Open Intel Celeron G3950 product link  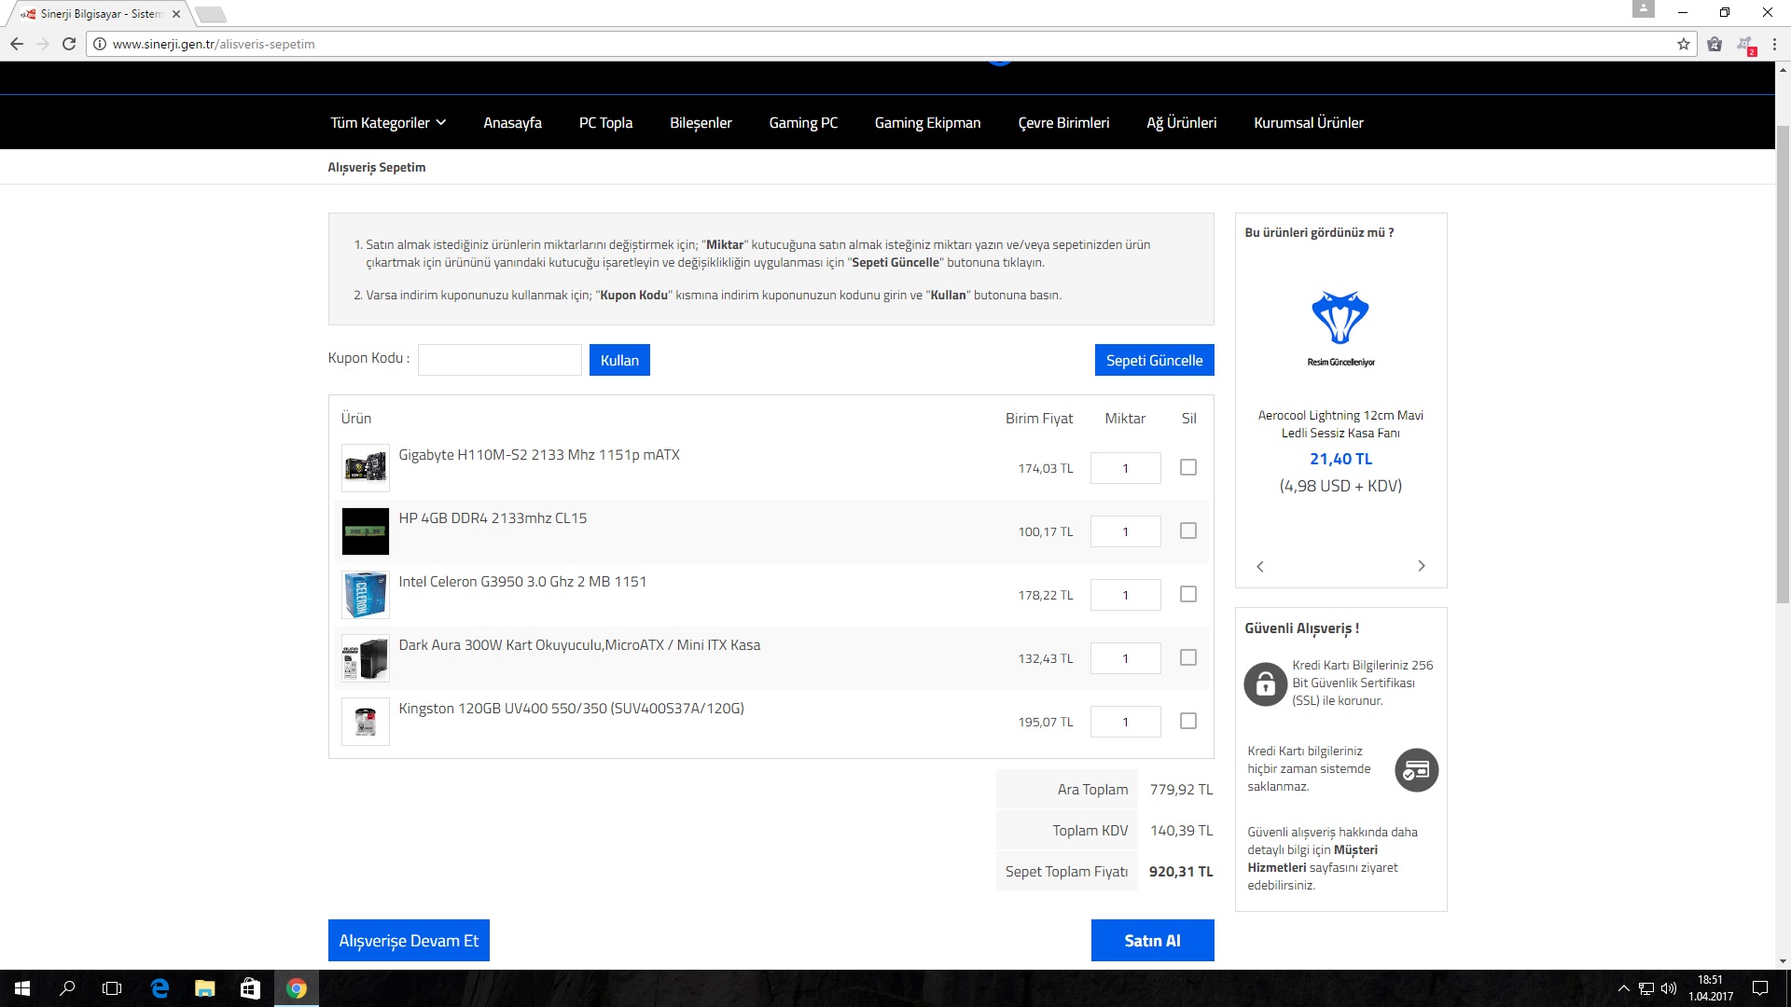point(522,581)
